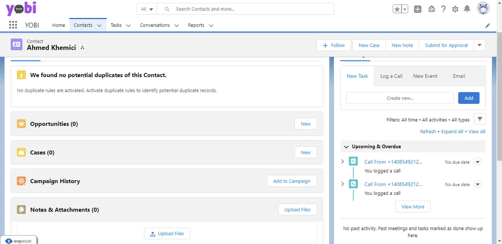Image resolution: width=502 pixels, height=244 pixels.
Task: Click the search magnifier icon
Action: click(167, 9)
